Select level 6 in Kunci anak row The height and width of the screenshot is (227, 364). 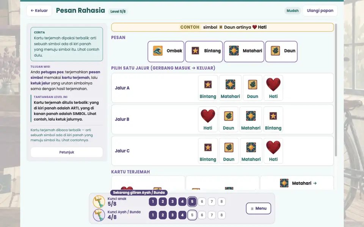coord(202,202)
